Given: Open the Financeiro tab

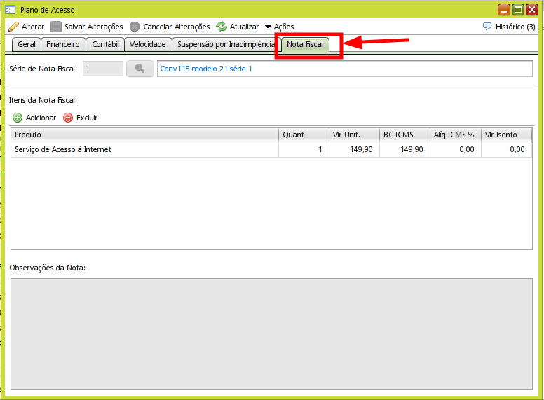Looking at the screenshot, I should [63, 44].
